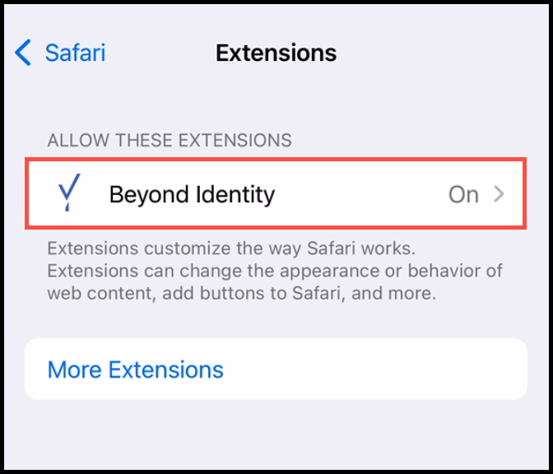Go back to Safari settings label
Viewport: 553px width, 474px height.
(x=76, y=53)
